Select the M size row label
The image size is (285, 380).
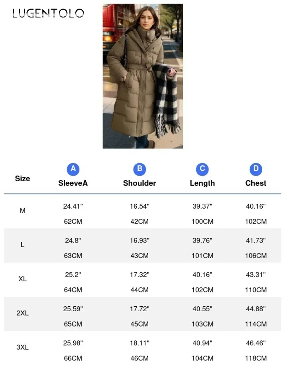[22, 210]
